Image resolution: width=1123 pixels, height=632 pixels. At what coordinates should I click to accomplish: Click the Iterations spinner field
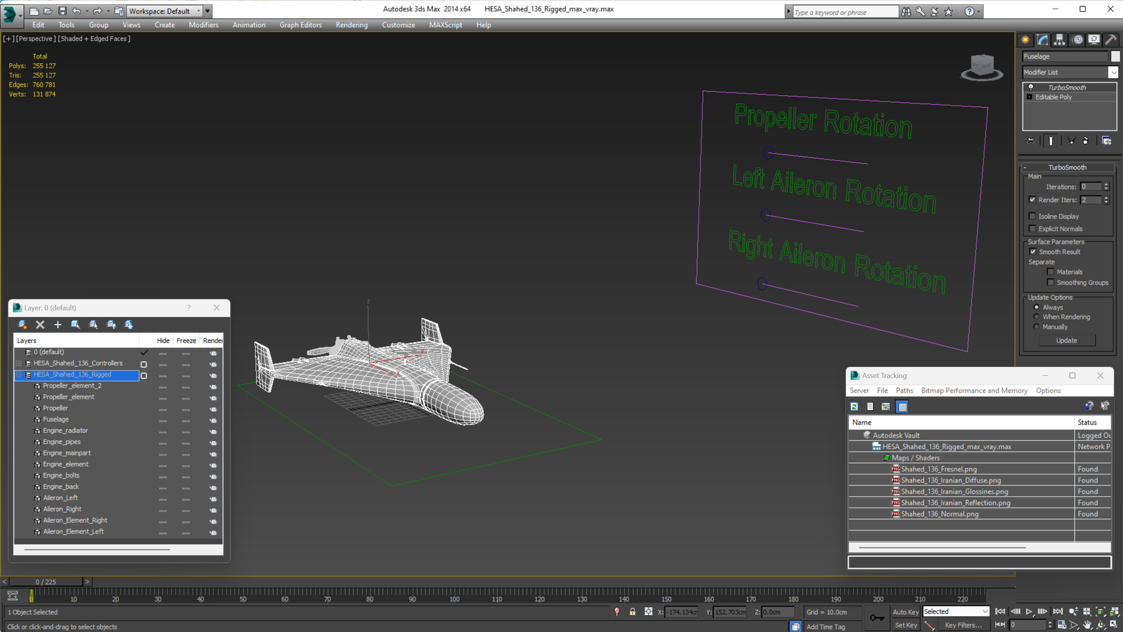(1090, 186)
